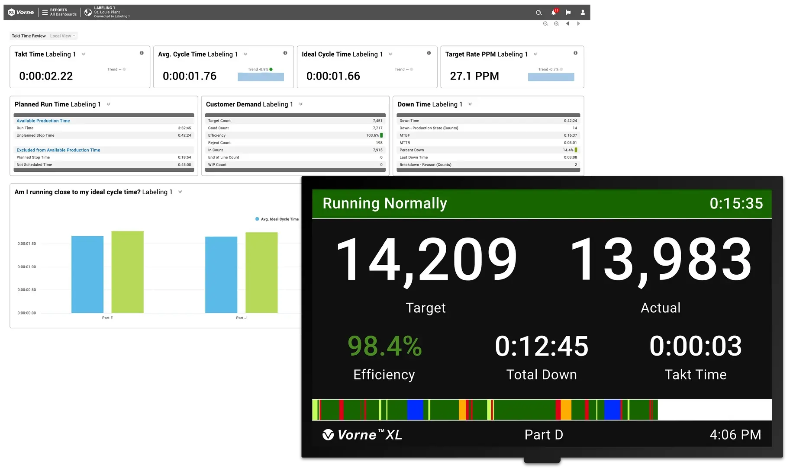Screen dimensions: 793x475
Task: Go to previous period with left arrow
Action: (x=567, y=24)
